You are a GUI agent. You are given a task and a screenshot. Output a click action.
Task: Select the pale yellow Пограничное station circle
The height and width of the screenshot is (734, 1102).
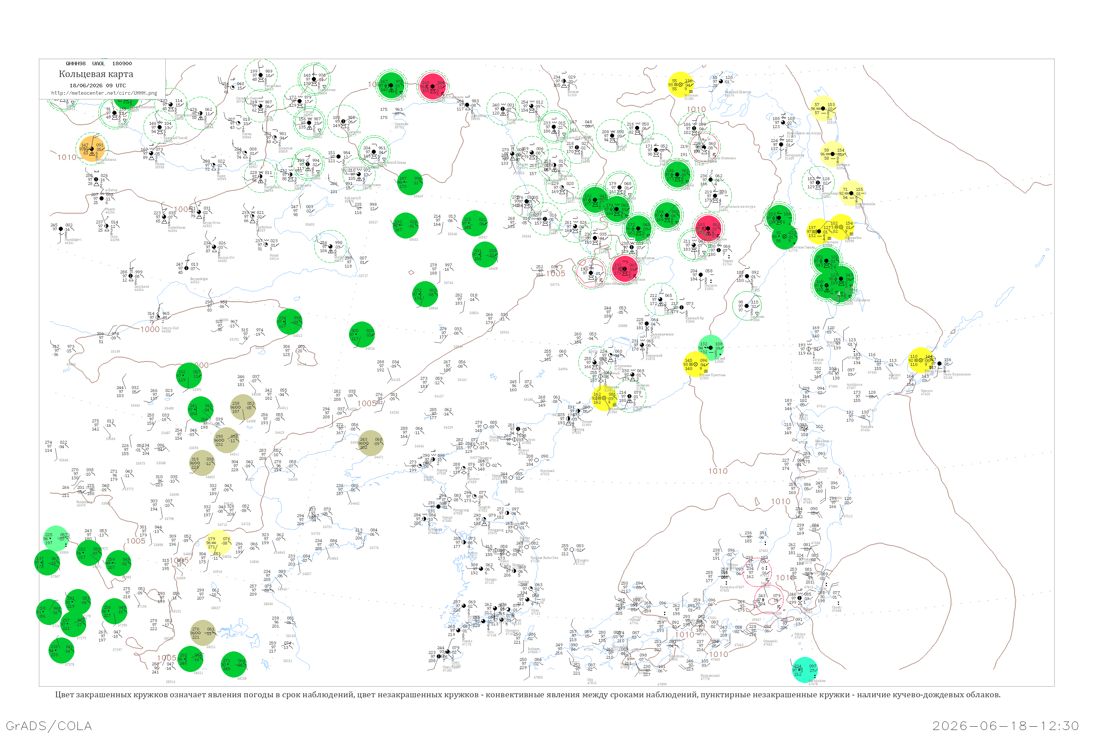click(851, 193)
